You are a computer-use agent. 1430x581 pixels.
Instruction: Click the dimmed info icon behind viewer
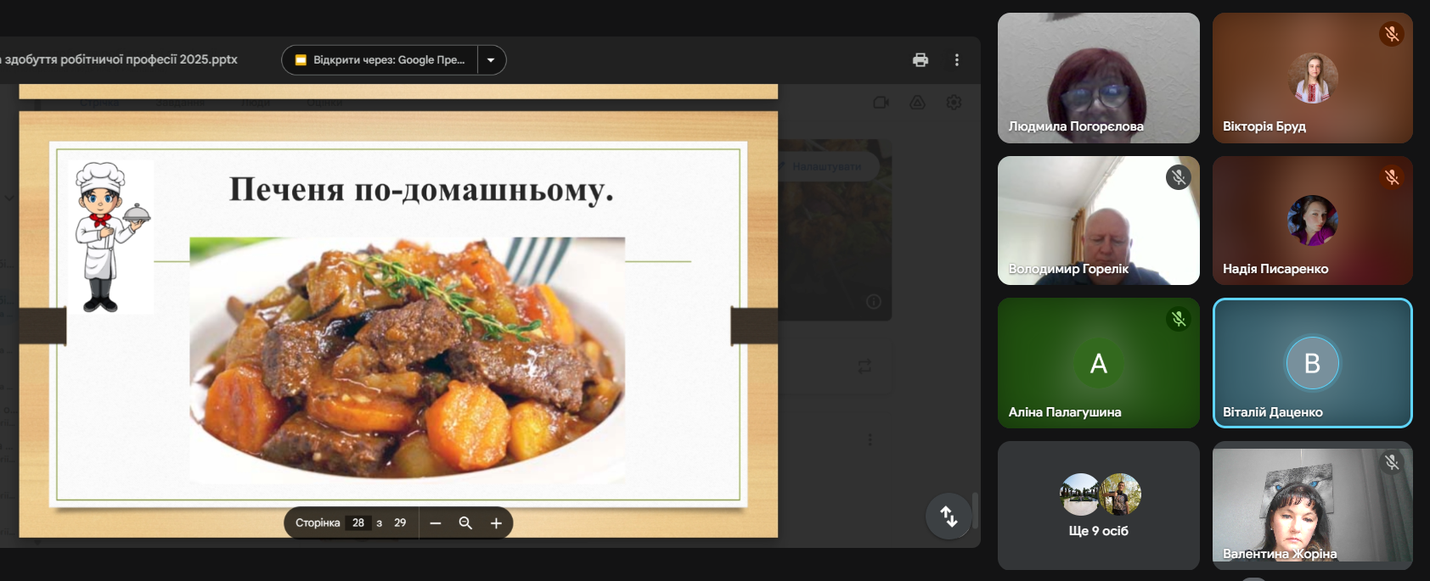[x=874, y=302]
